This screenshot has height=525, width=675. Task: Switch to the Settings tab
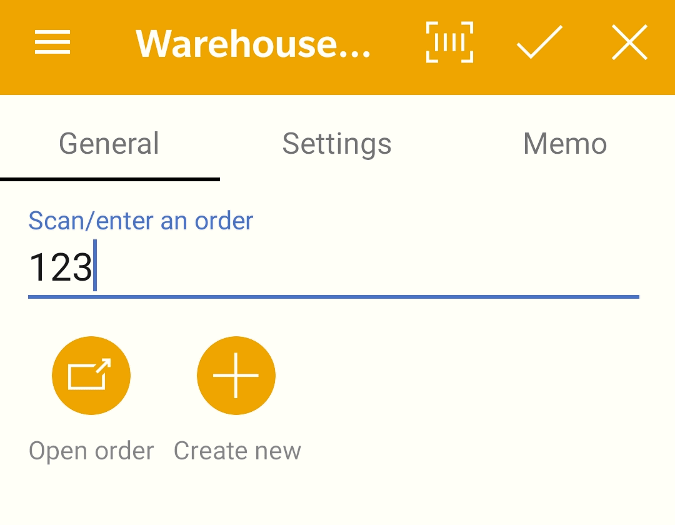pyautogui.click(x=337, y=143)
